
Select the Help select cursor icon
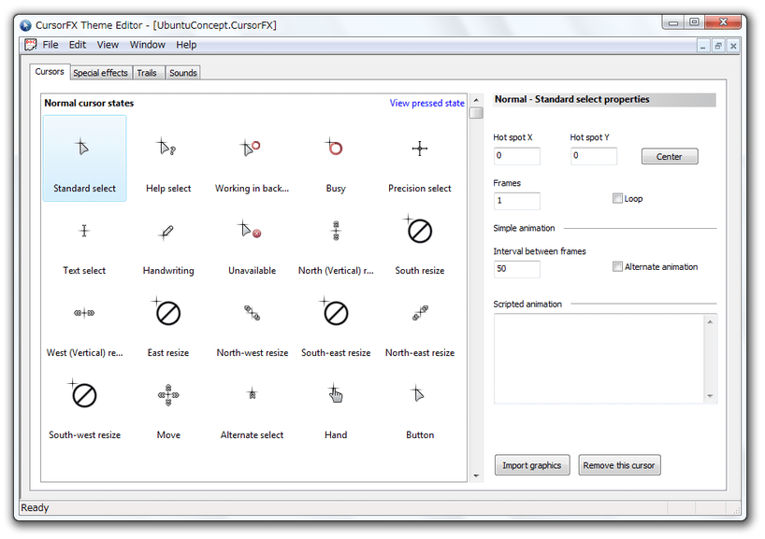[166, 147]
